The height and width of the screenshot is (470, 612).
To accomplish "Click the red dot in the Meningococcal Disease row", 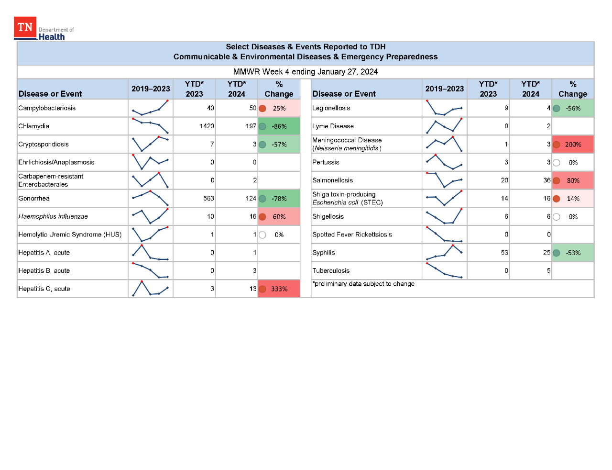I will (557, 145).
